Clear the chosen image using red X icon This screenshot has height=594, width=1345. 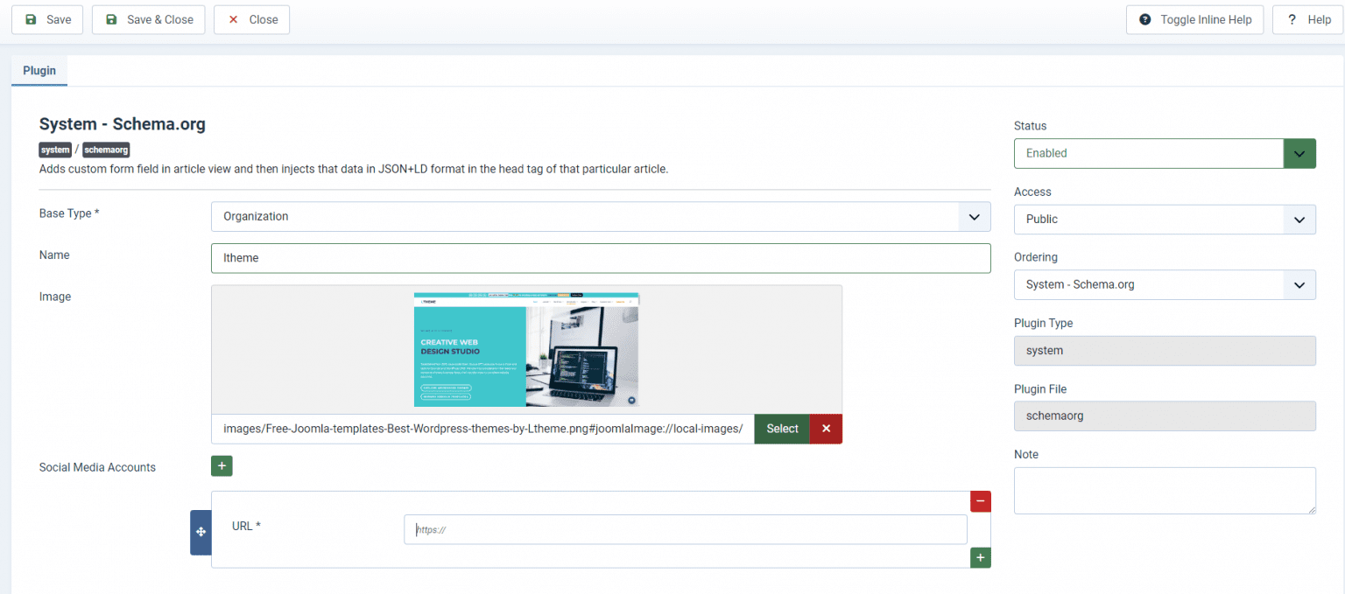point(824,429)
